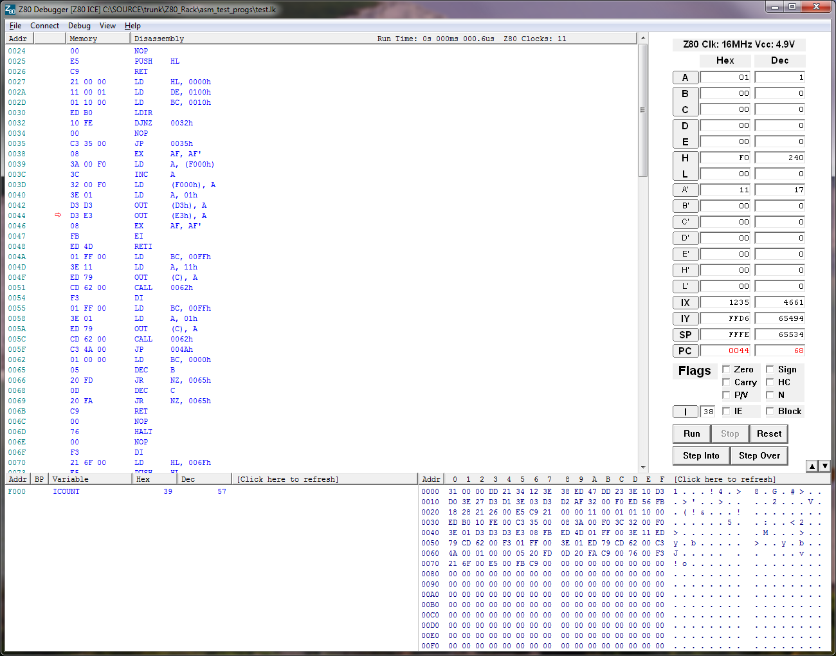
Task: Click the A register button
Action: pos(686,77)
